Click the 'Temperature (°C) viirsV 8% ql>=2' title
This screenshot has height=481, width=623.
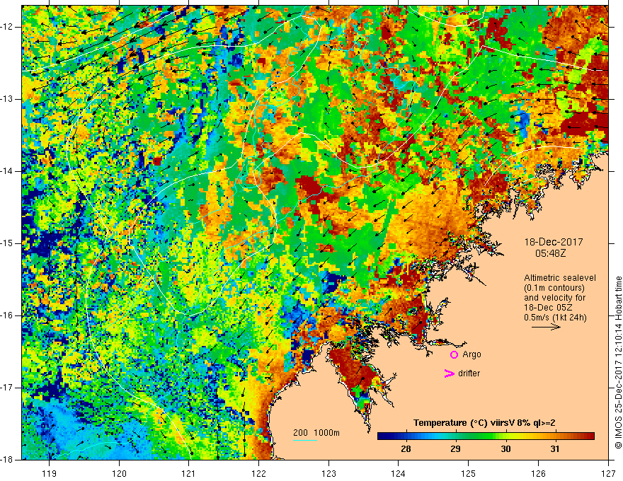(x=484, y=423)
